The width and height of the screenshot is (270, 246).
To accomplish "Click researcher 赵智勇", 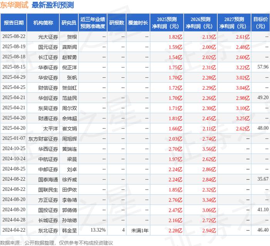I will click(x=69, y=57).
